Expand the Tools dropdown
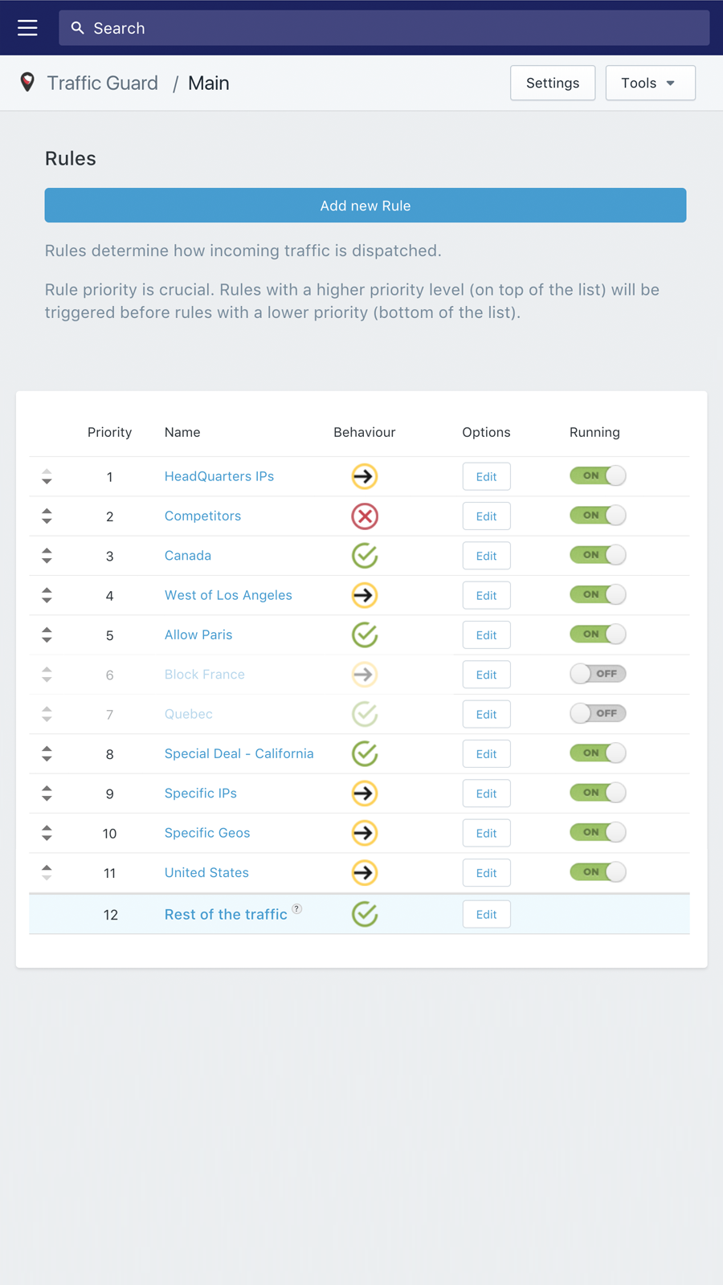Viewport: 723px width, 1285px height. click(x=650, y=83)
